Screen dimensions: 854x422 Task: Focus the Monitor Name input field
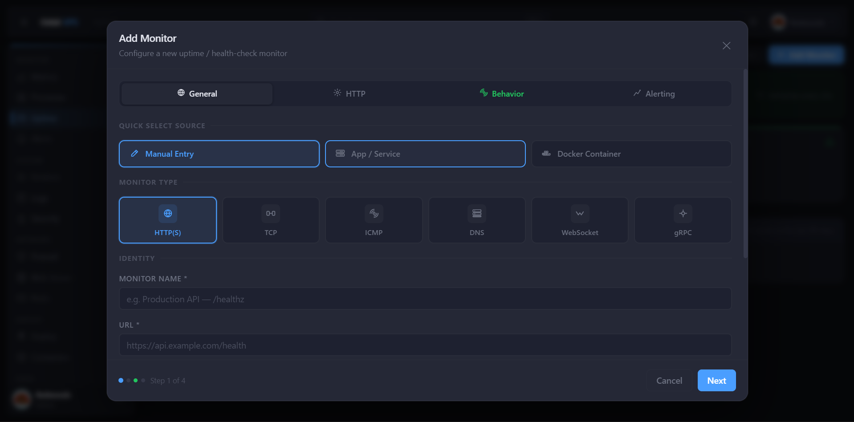click(x=425, y=299)
